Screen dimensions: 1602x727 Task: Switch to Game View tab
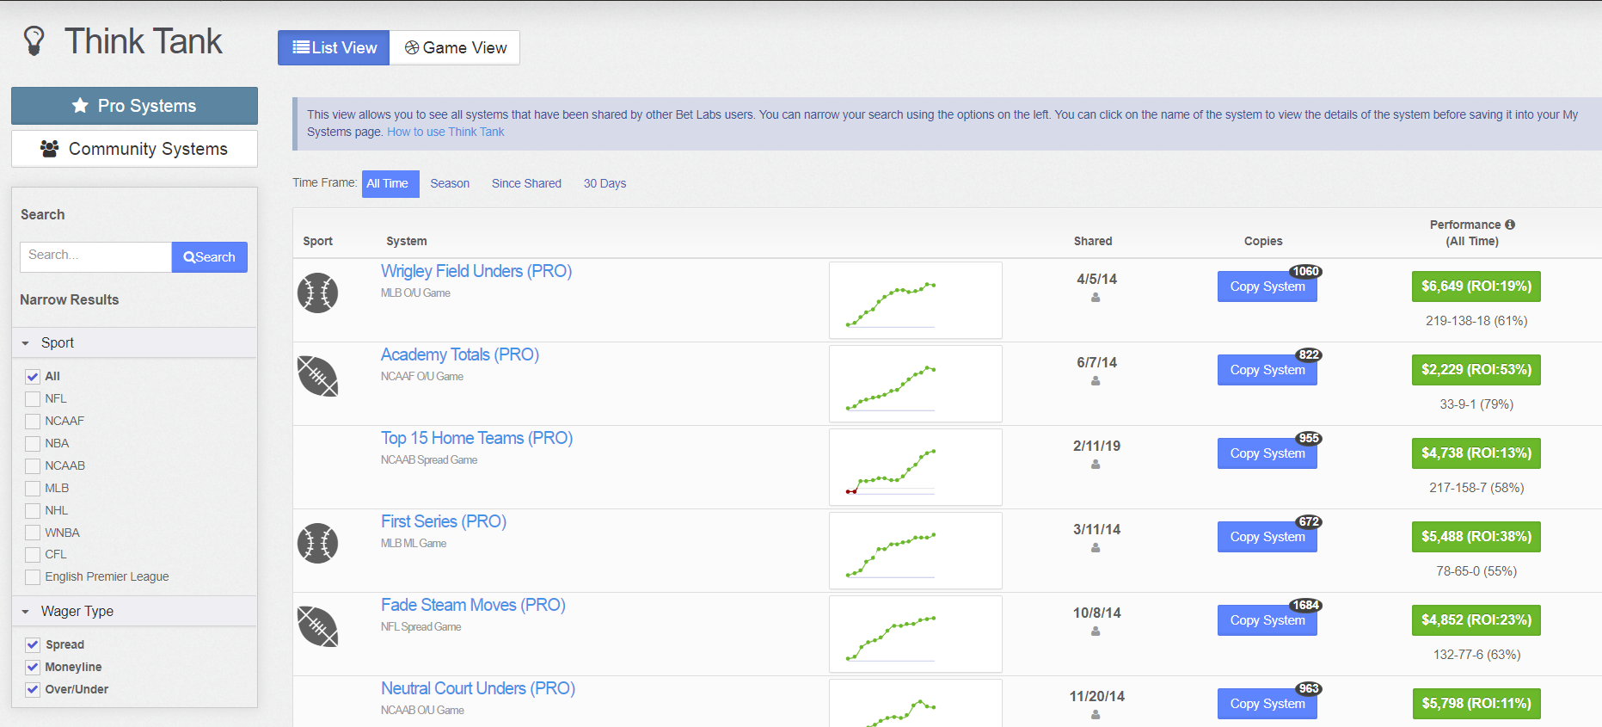pos(455,48)
